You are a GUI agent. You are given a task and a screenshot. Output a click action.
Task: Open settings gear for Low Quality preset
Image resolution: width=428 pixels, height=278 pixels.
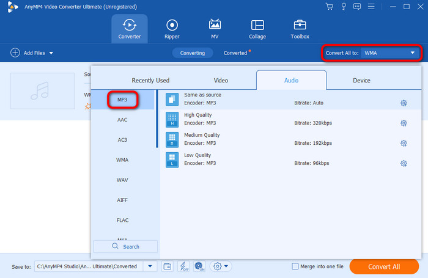click(x=404, y=163)
